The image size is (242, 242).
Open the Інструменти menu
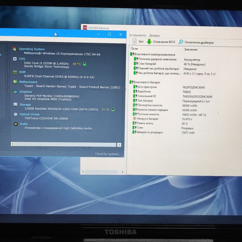(x=137, y=35)
